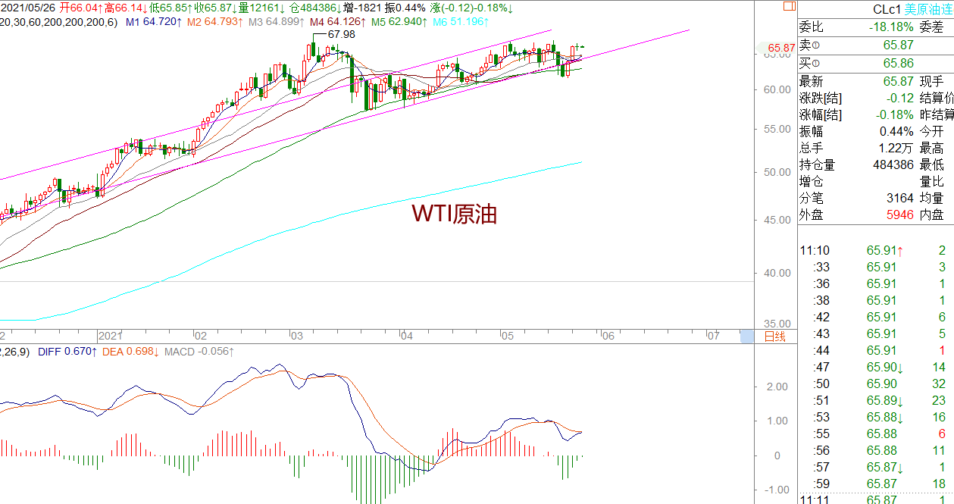This screenshot has height=504, width=954.
Task: Click the 65.87 current price marker on axis
Action: click(781, 48)
